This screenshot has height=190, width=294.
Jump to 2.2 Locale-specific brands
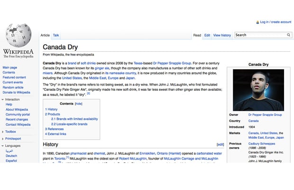69,124
